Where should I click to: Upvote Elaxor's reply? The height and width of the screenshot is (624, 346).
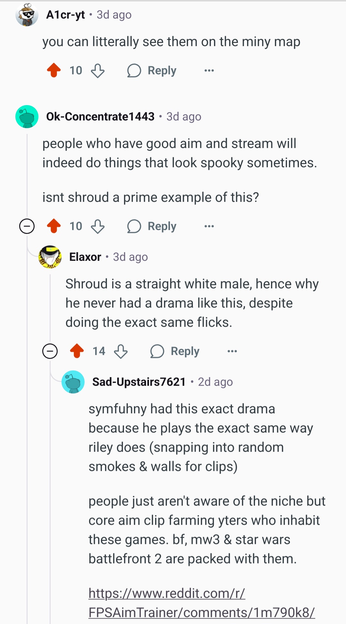click(77, 351)
